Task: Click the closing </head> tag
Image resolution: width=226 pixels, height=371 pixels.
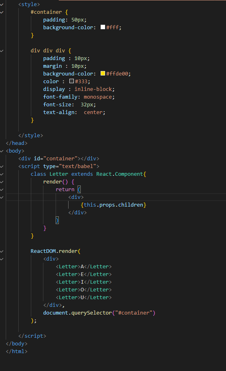Action: tap(17, 143)
